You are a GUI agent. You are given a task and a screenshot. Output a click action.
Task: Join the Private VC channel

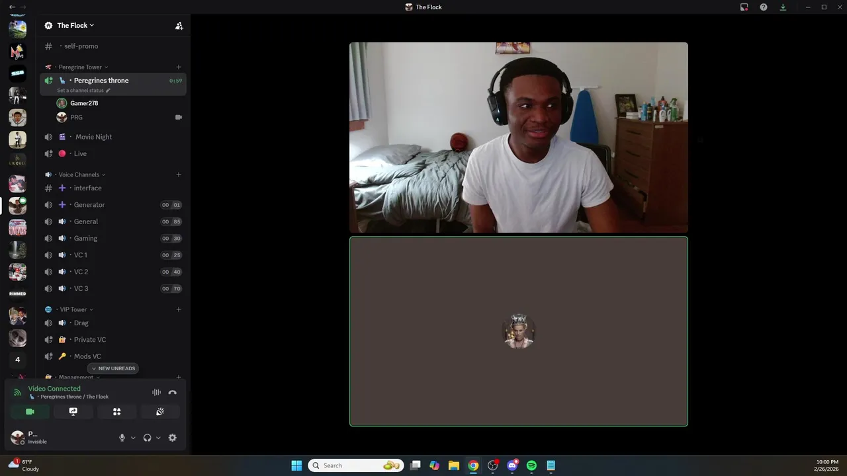pos(113,340)
